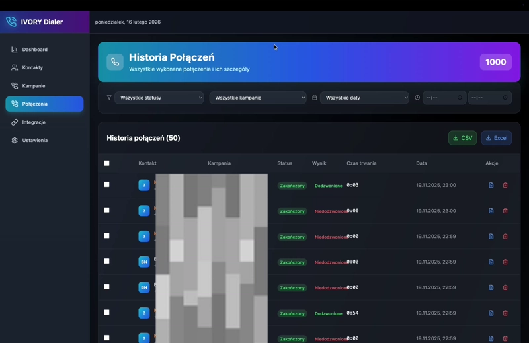Export call history as CSV
Viewport: 529px width, 343px height.
point(462,138)
